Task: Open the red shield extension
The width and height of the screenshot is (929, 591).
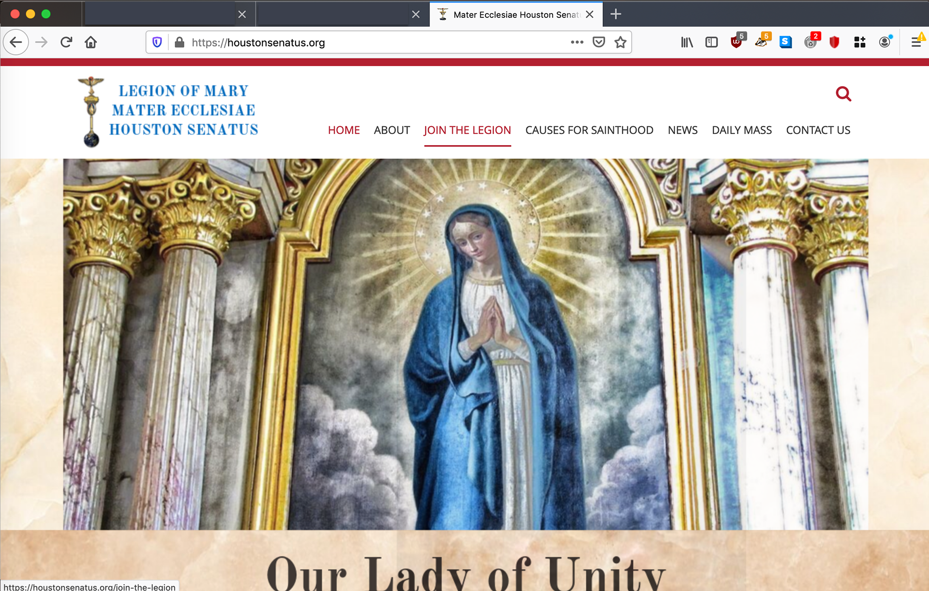Action: pyautogui.click(x=834, y=43)
